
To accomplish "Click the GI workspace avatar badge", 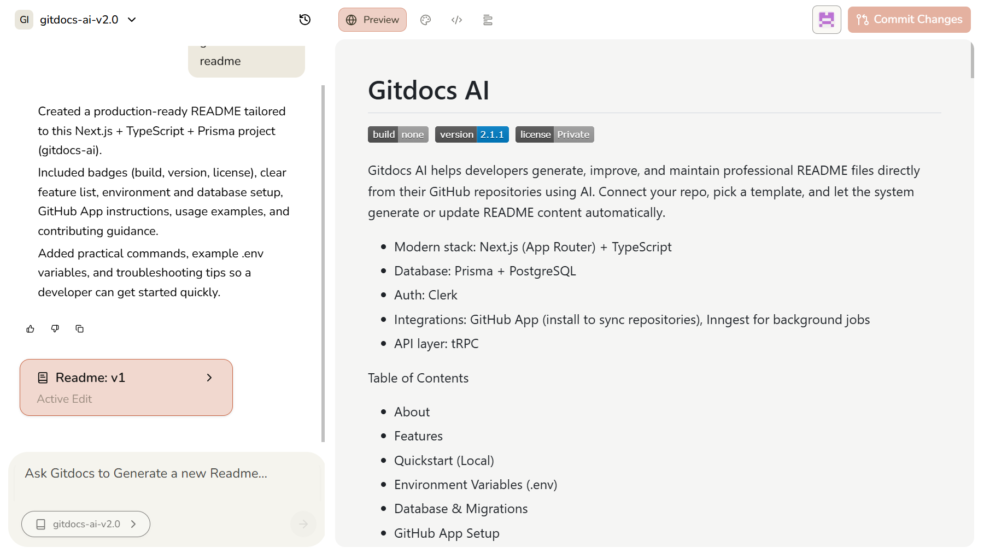I will (x=24, y=19).
